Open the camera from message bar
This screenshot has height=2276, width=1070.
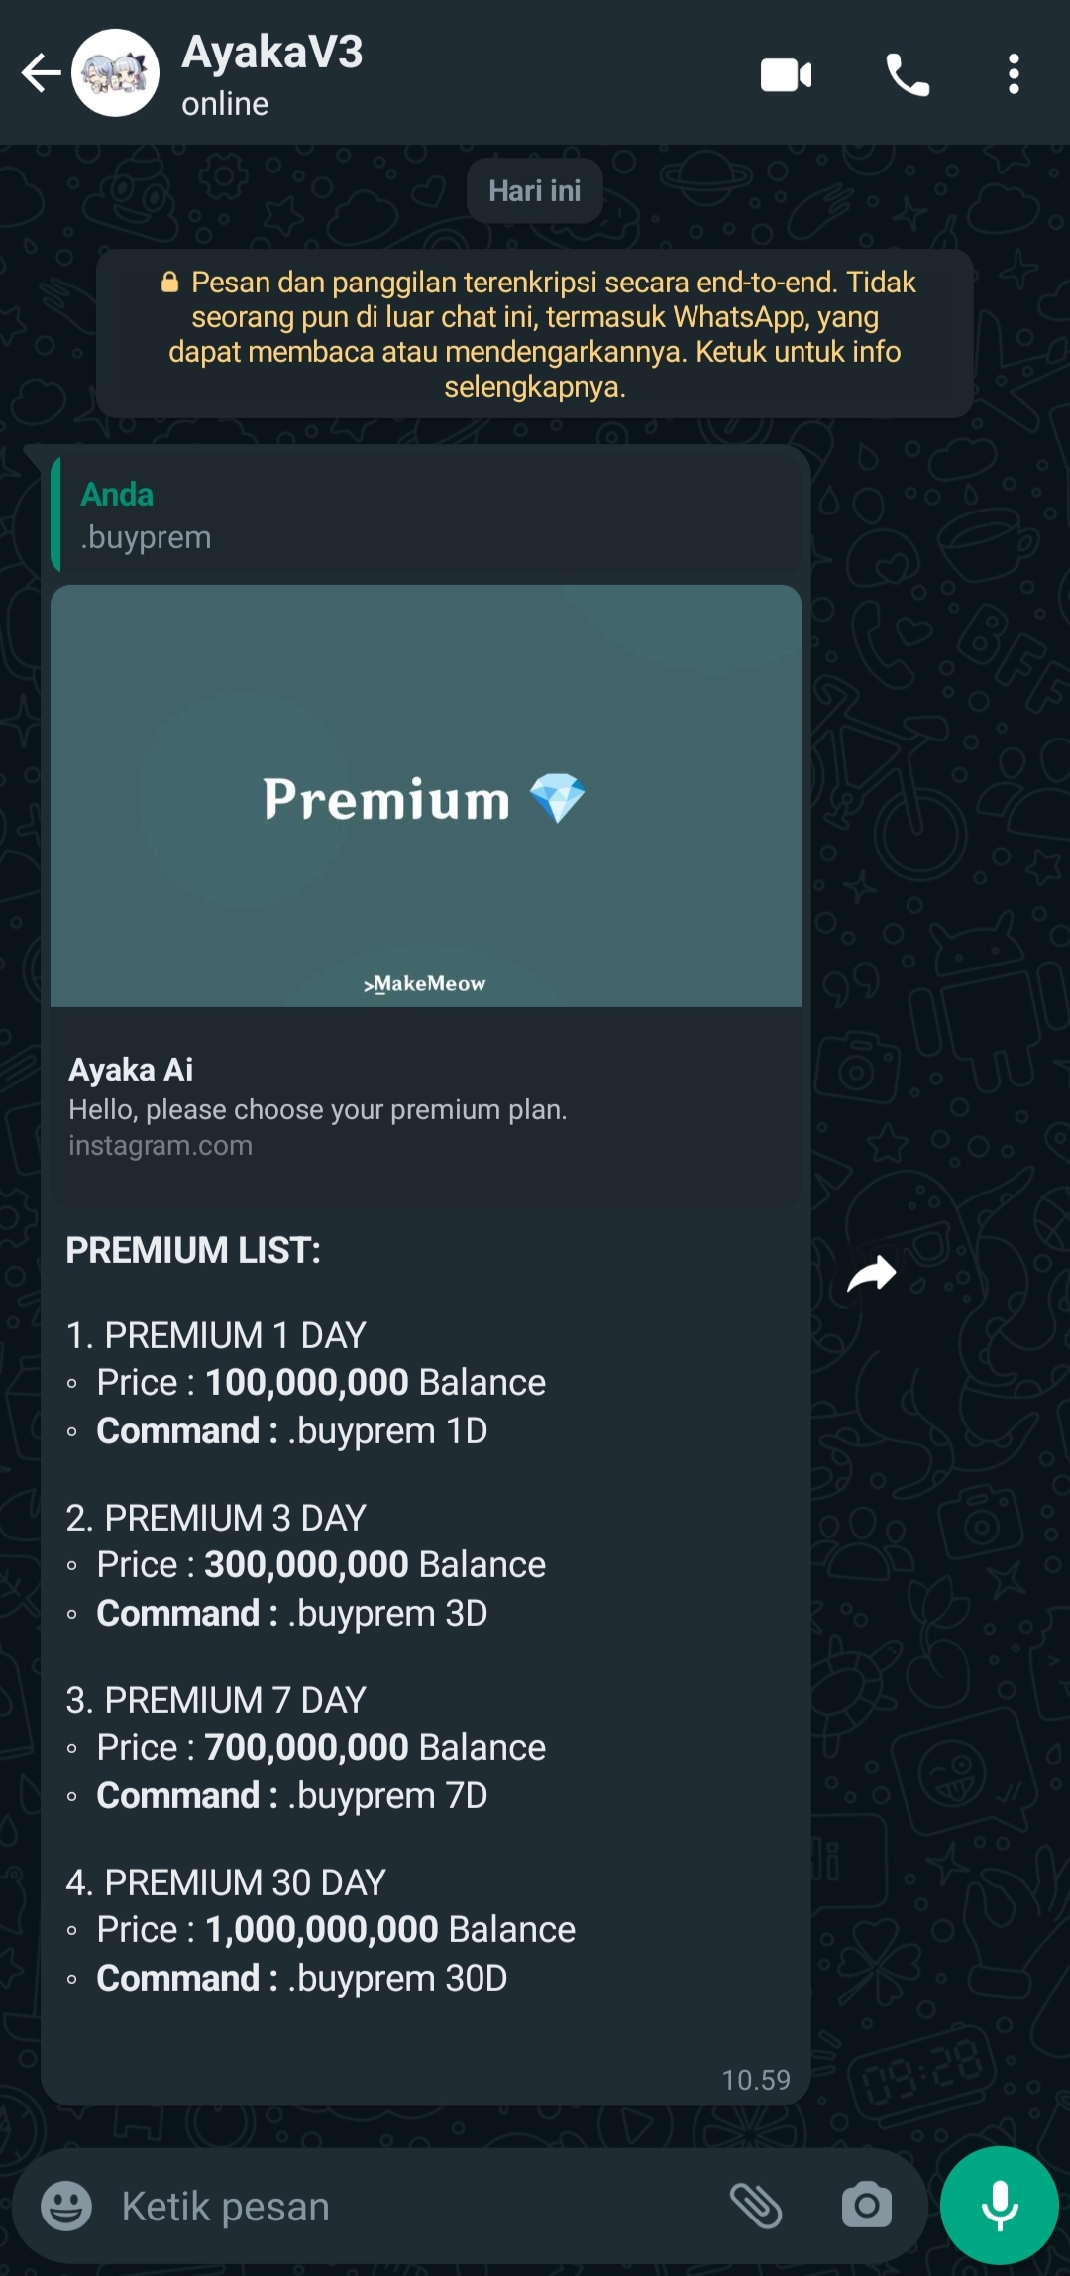pyautogui.click(x=867, y=2206)
